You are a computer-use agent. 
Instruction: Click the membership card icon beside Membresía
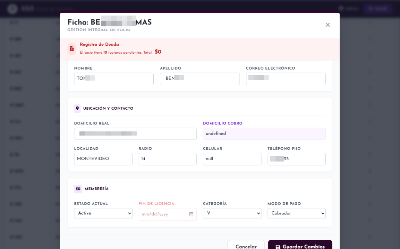click(78, 189)
